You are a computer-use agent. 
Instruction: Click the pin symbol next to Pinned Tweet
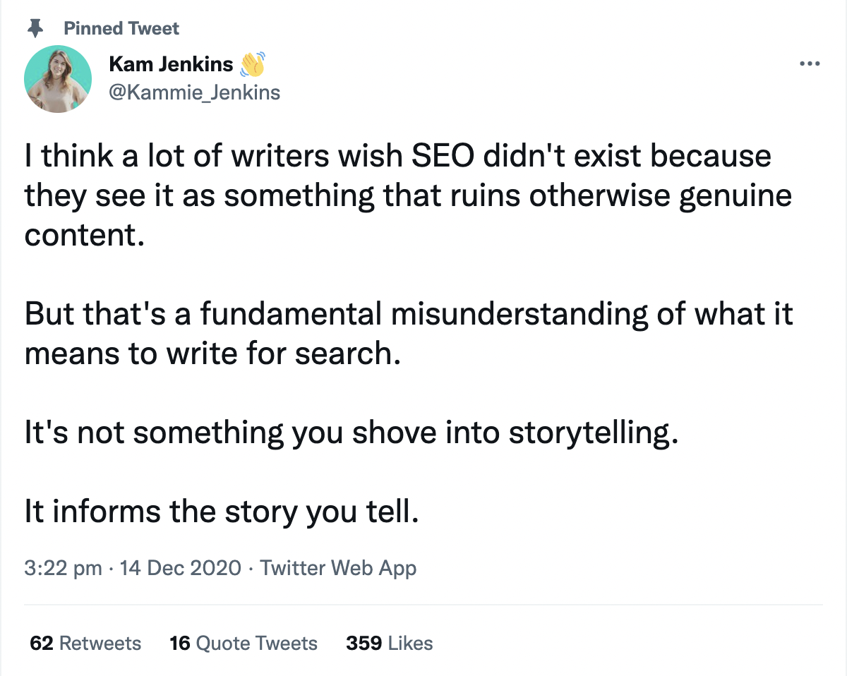coord(34,27)
